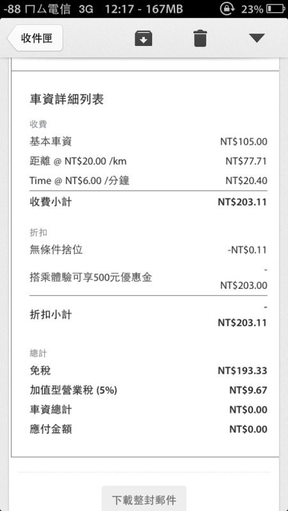This screenshot has height=511, width=288.
Task: Select the 搭乘體驗可享500元優惠金 promotion line
Action: pyautogui.click(x=149, y=278)
